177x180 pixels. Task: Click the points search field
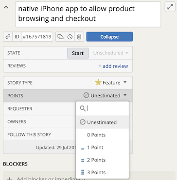pyautogui.click(x=103, y=108)
